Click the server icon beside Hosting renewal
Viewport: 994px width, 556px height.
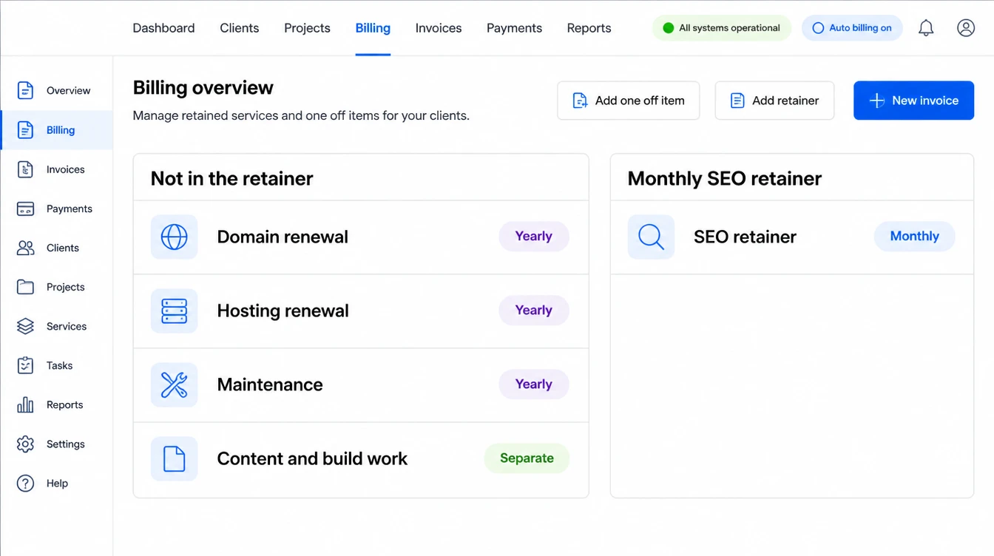click(x=174, y=311)
